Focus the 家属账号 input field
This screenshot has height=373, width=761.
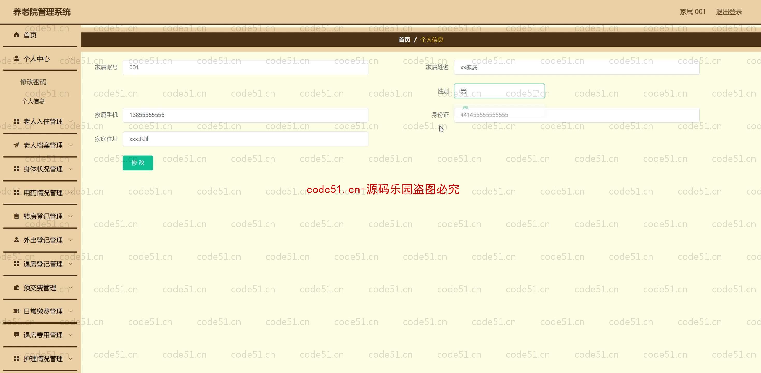click(x=245, y=67)
